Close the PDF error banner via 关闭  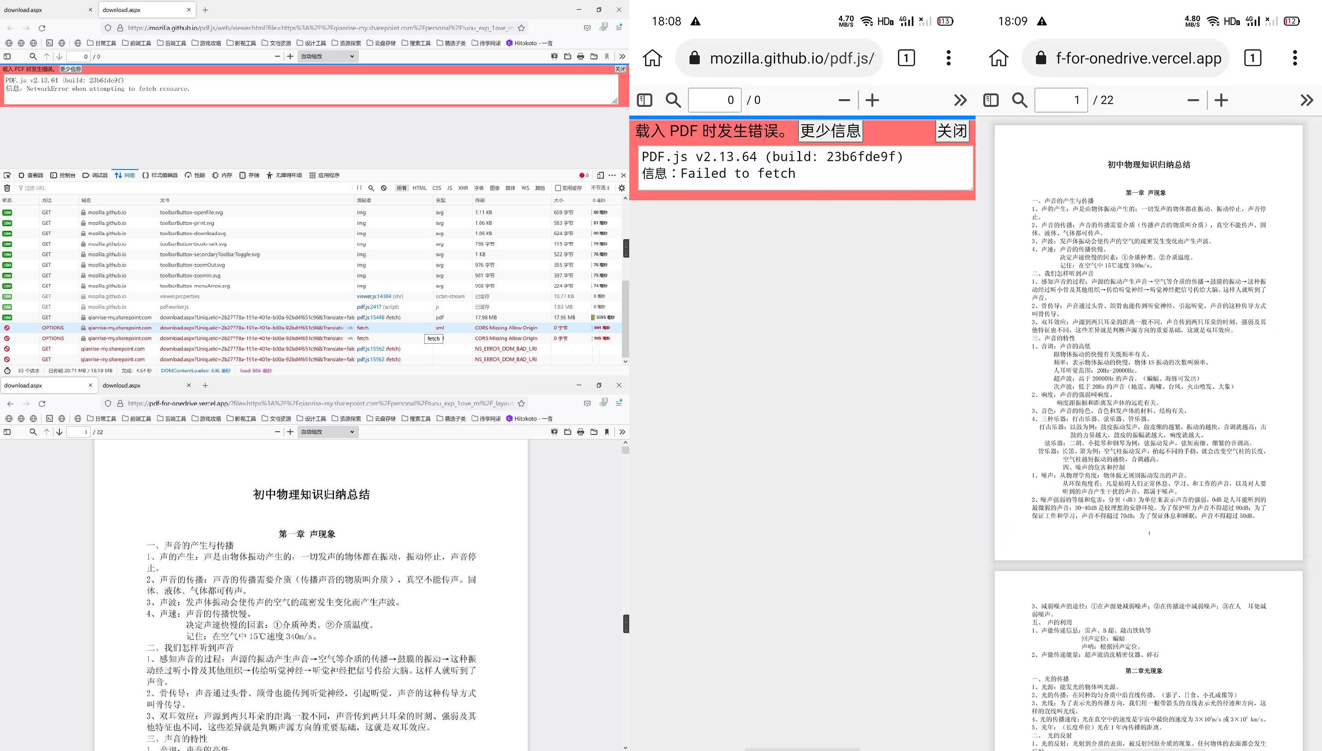(x=620, y=69)
